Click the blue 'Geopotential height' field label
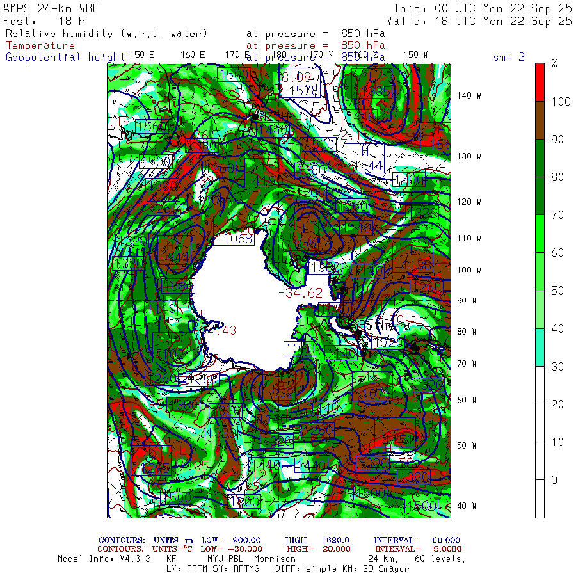The height and width of the screenshot is (576, 576). (x=65, y=58)
